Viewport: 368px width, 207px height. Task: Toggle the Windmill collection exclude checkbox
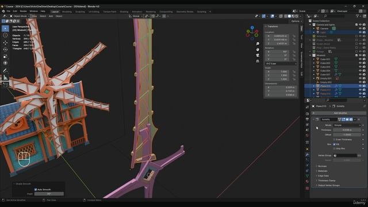(356, 55)
